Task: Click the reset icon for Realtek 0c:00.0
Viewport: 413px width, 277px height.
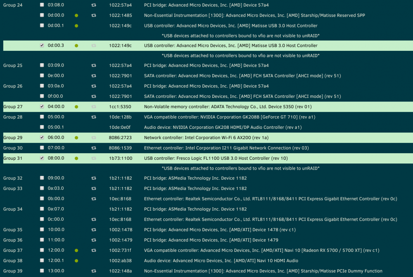Action: coord(93,219)
